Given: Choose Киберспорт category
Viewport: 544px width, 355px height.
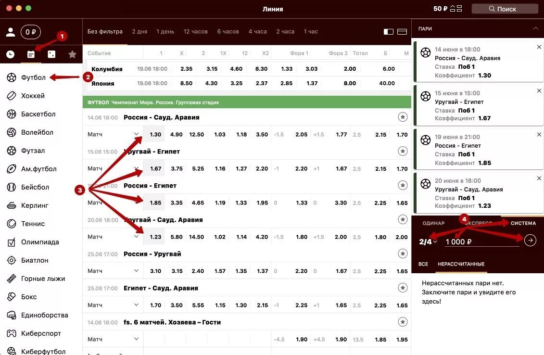Looking at the screenshot, I should point(41,333).
